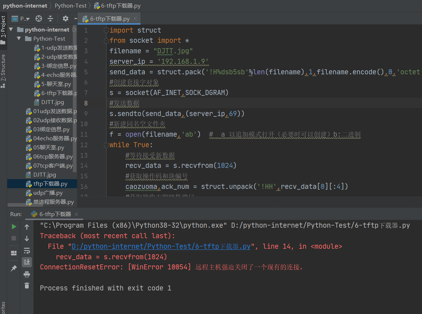Click the fold end marker on line 2
Image resolution: width=422 pixels, height=314 pixels.
point(106,41)
